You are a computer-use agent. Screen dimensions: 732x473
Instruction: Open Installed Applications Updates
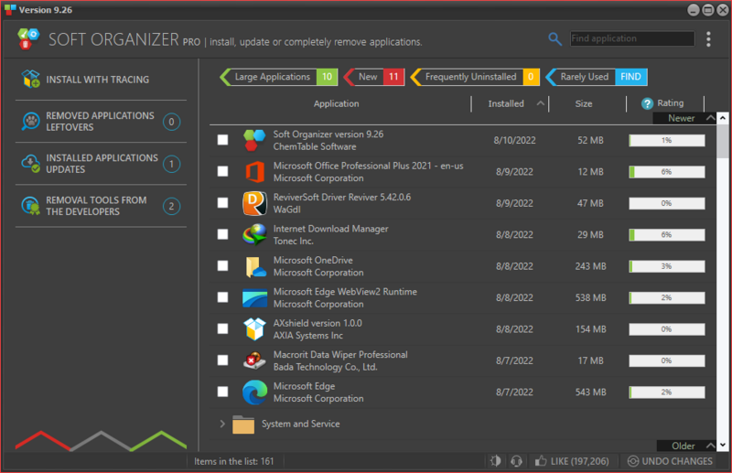pyautogui.click(x=101, y=164)
